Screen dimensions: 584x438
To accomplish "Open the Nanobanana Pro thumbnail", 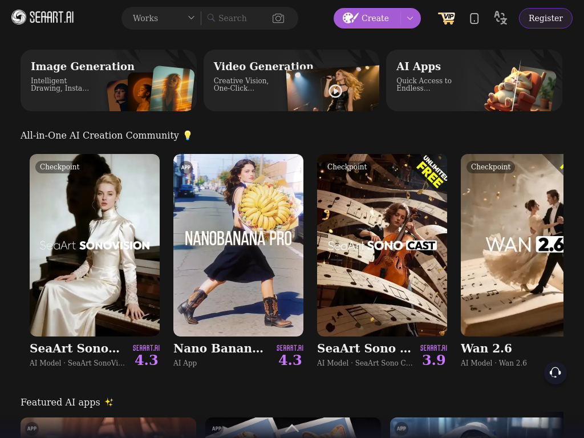I will [238, 245].
